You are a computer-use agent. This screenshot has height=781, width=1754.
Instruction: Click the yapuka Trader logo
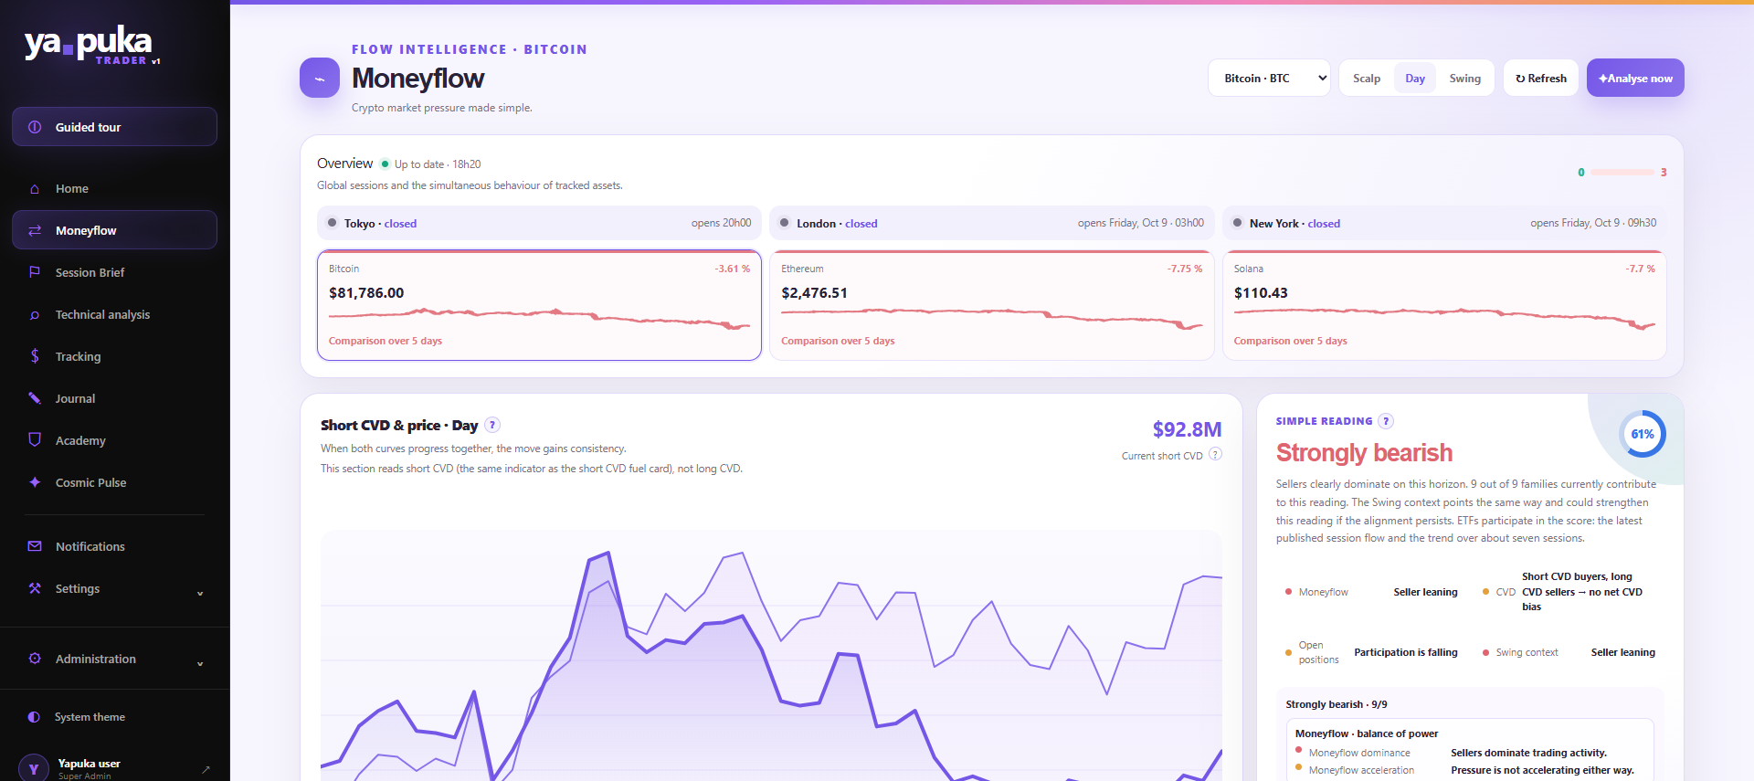click(91, 45)
